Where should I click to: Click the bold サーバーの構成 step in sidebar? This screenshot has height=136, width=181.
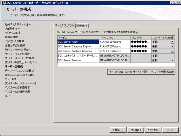pos(14,67)
